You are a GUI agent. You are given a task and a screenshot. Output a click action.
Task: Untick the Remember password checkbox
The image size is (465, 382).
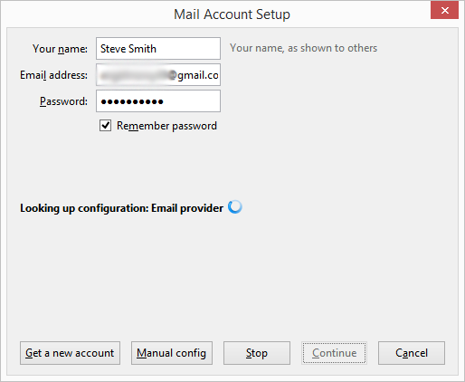point(105,125)
